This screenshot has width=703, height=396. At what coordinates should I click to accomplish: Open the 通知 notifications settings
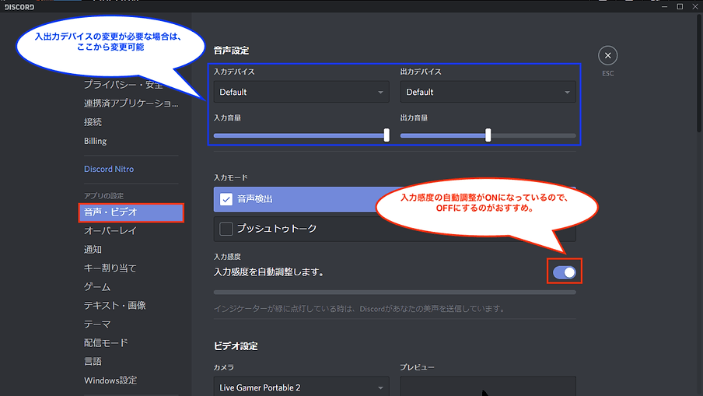93,250
